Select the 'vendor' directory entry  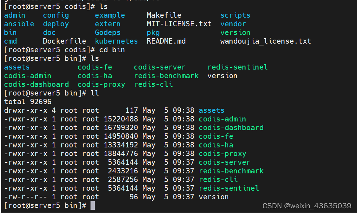pyautogui.click(x=233, y=24)
